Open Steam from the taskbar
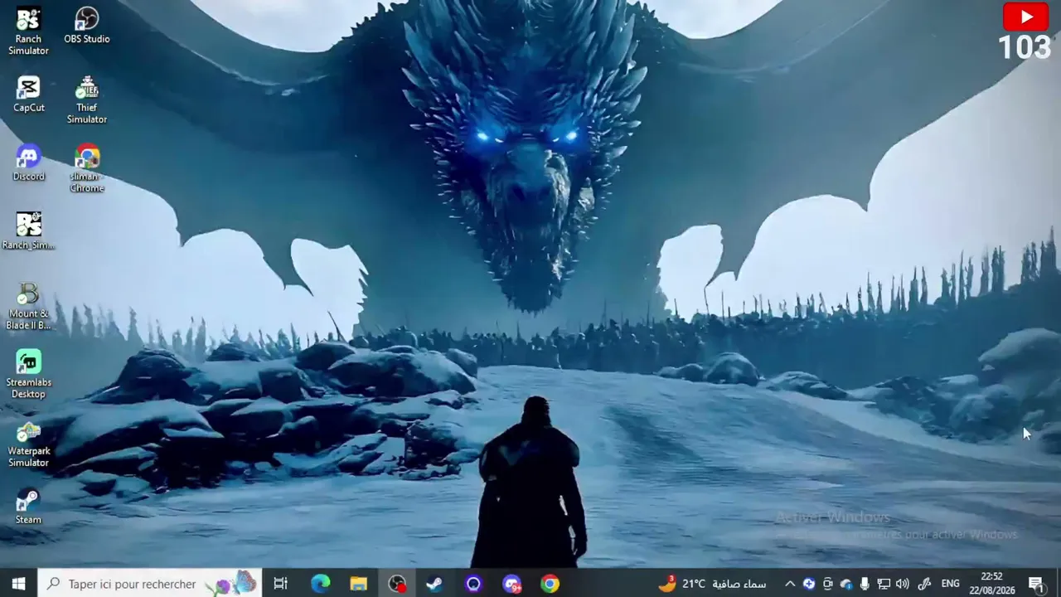Viewport: 1061px width, 597px height. coord(434,584)
